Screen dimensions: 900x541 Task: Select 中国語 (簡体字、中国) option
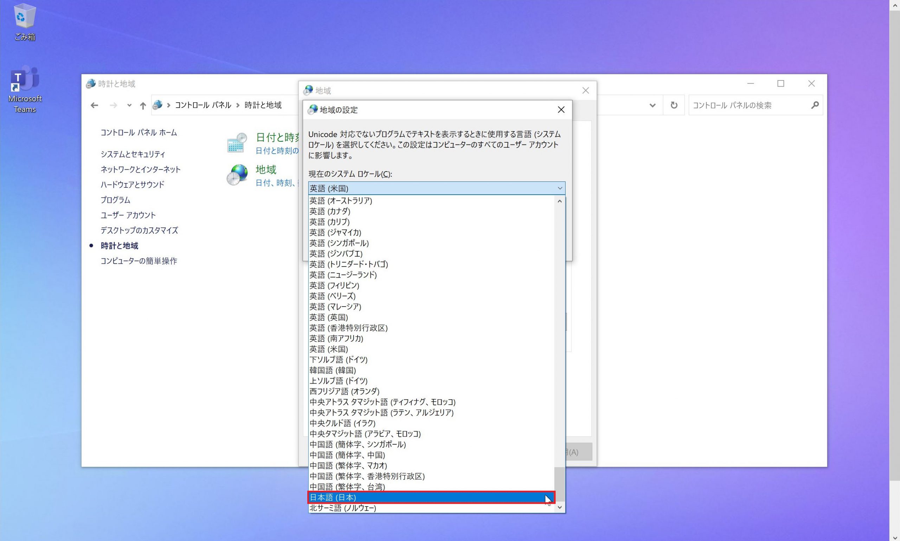tap(431, 455)
